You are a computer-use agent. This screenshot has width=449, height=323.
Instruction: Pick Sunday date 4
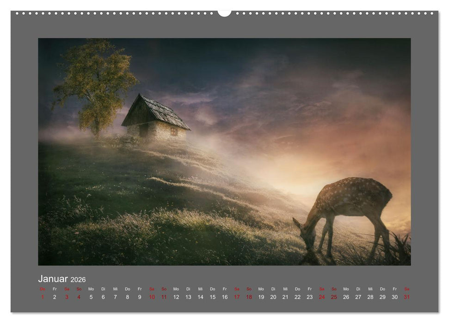point(79,297)
